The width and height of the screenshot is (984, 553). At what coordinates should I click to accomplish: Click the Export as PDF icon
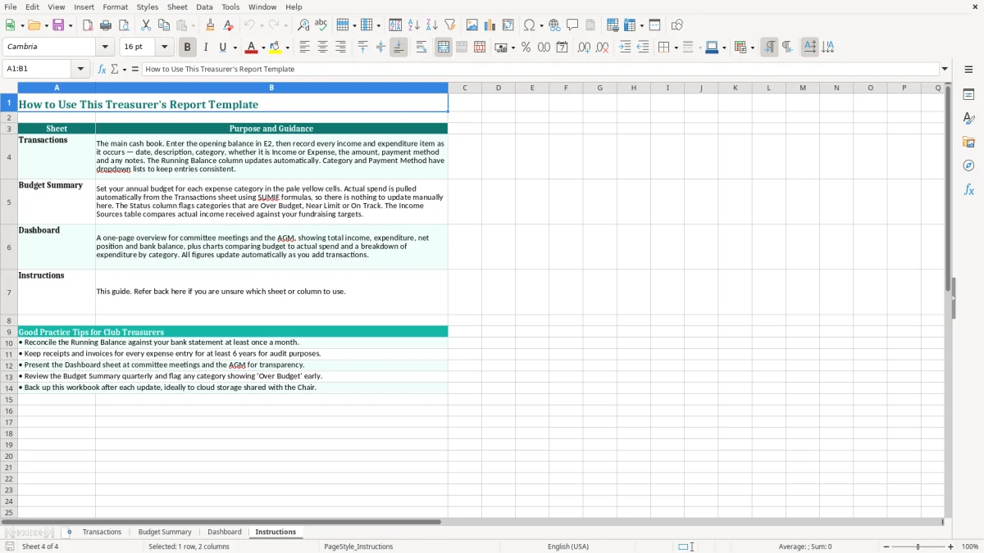click(88, 25)
